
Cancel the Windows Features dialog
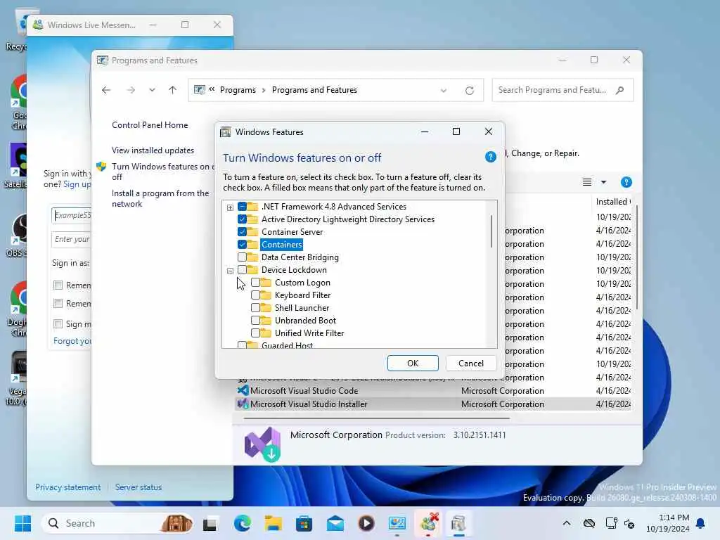471,364
